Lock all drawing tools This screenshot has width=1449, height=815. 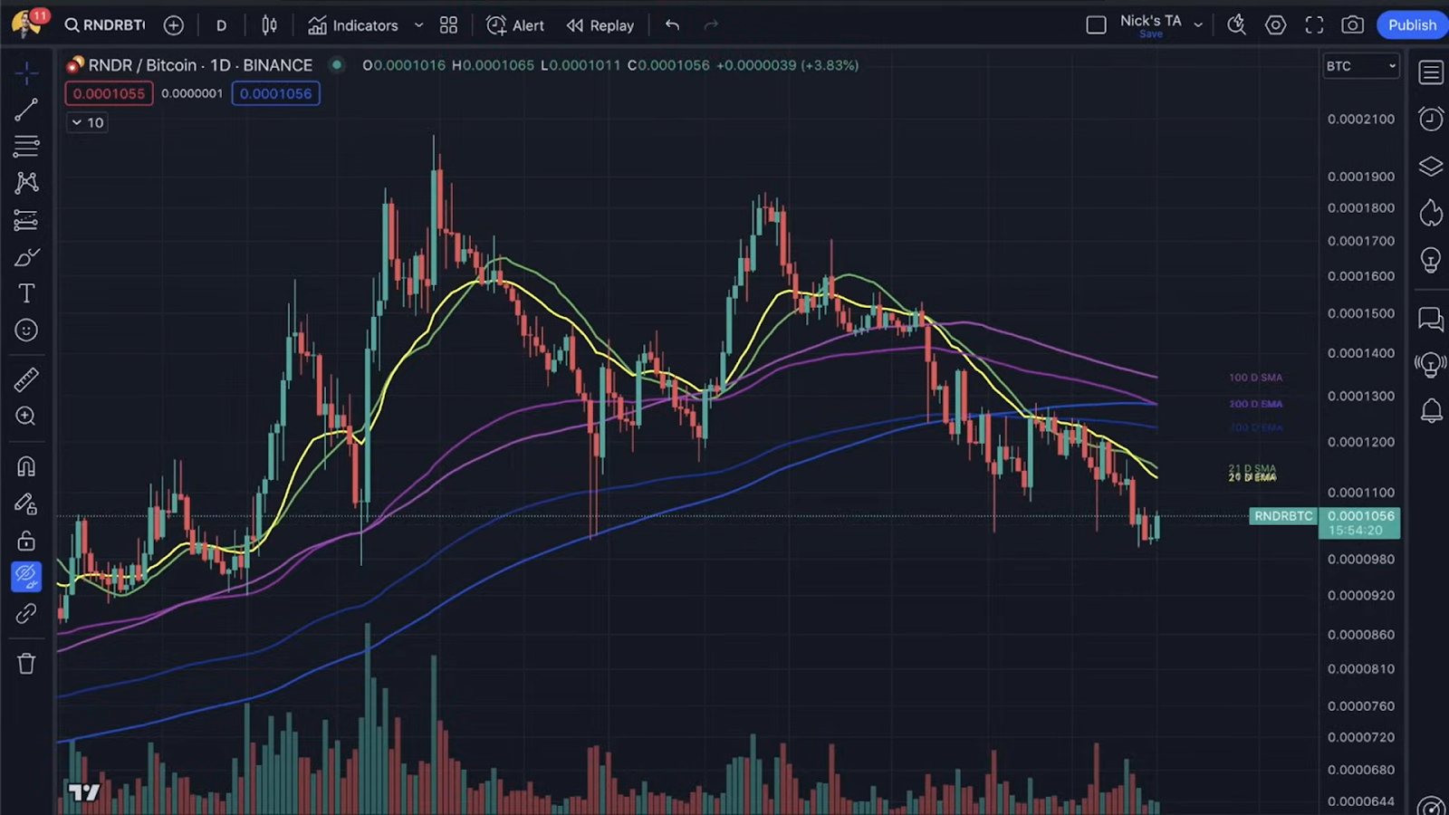[26, 541]
